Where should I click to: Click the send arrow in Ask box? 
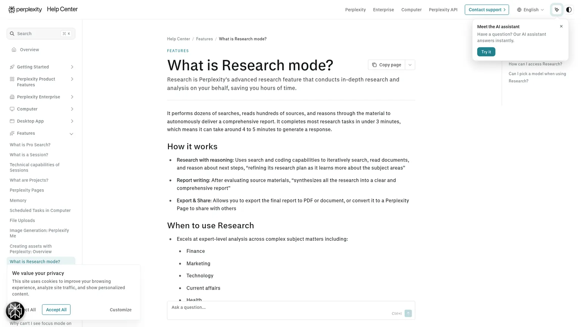[408, 313]
